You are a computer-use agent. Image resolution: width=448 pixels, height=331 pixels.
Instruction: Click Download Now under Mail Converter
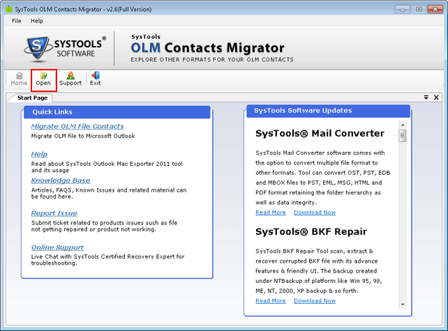click(x=315, y=213)
